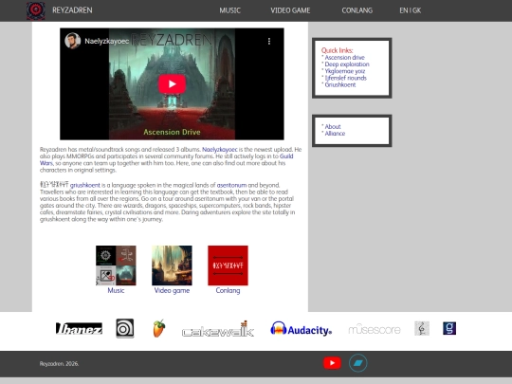Screen dimensions: 512x384
Task: Click the Guild Wars text link
Action: point(167,159)
